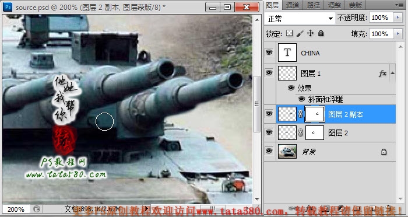Click the fx icon on 图层 1
Screen dimensions: 408x217
coord(382,73)
